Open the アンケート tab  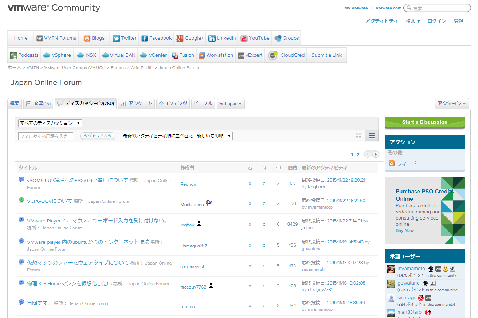136,104
